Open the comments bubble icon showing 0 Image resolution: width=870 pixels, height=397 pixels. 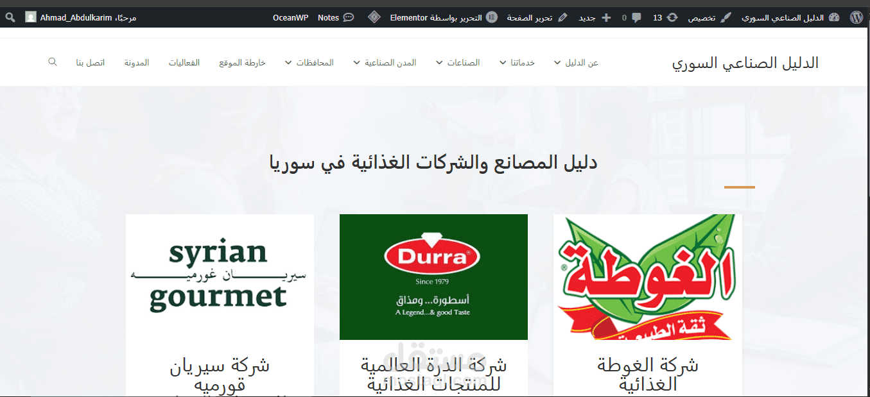click(x=632, y=17)
